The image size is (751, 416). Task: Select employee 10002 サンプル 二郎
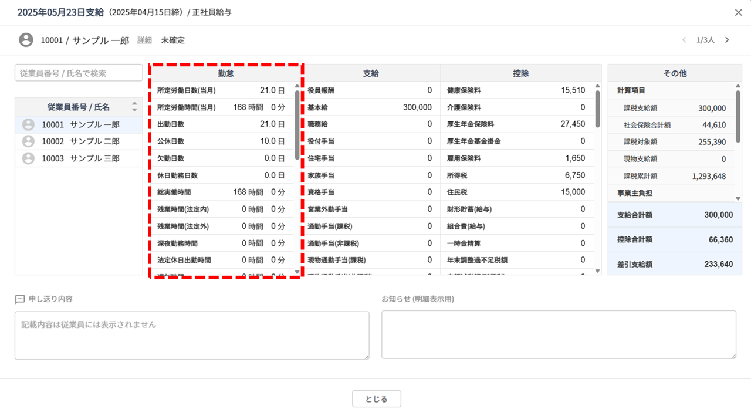coord(79,141)
